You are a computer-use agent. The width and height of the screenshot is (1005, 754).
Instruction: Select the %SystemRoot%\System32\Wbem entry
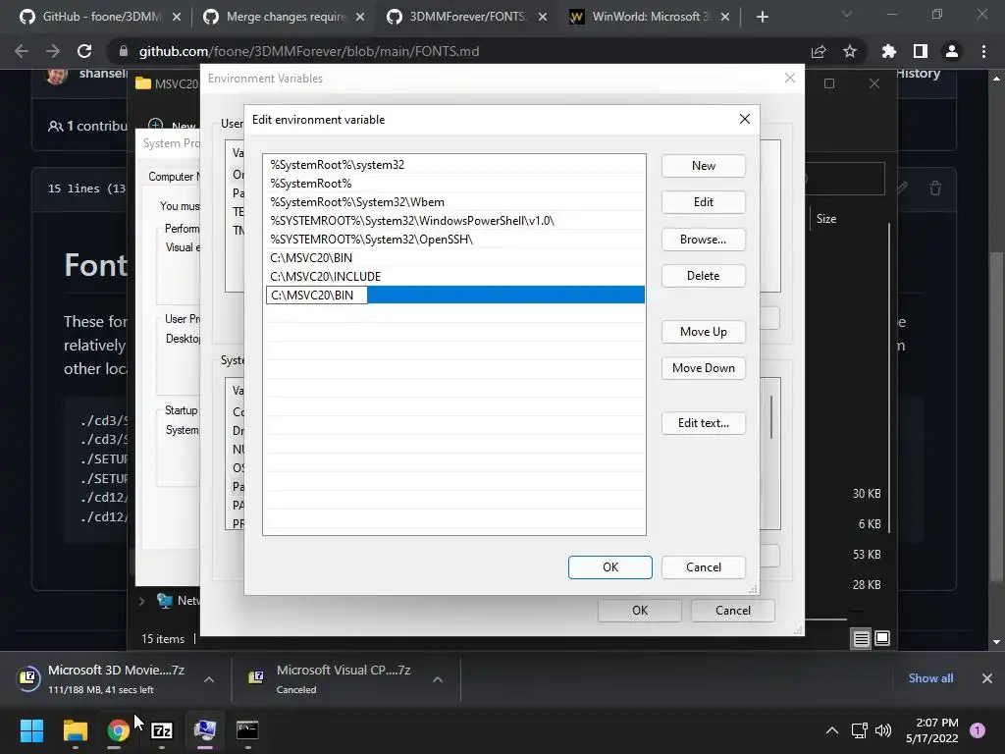click(x=453, y=202)
